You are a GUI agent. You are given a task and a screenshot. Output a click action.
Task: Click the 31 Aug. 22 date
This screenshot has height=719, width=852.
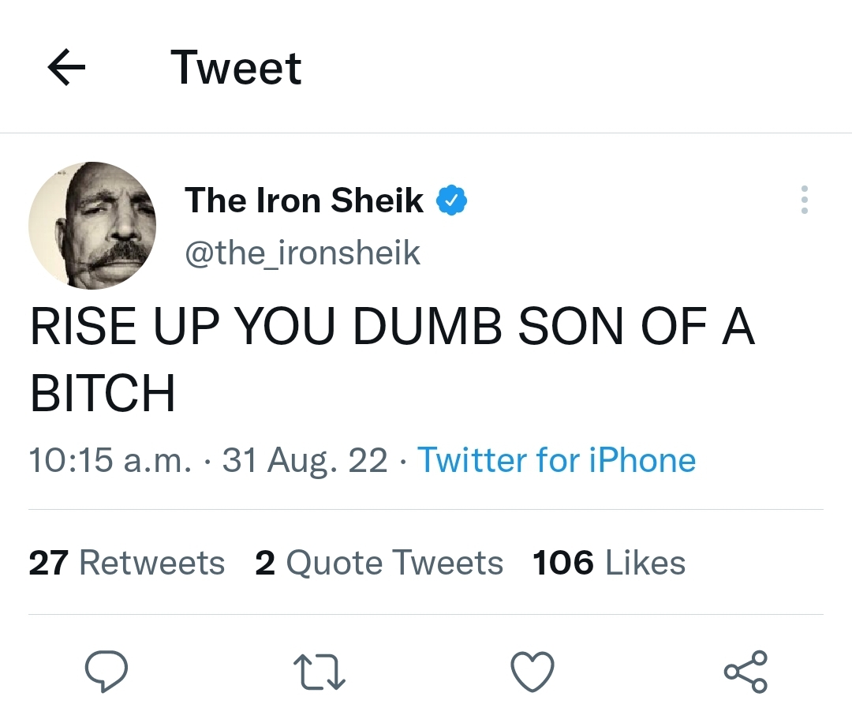coord(305,460)
